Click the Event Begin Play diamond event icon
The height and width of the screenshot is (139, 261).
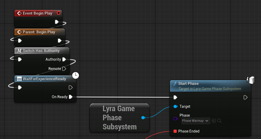19,13
